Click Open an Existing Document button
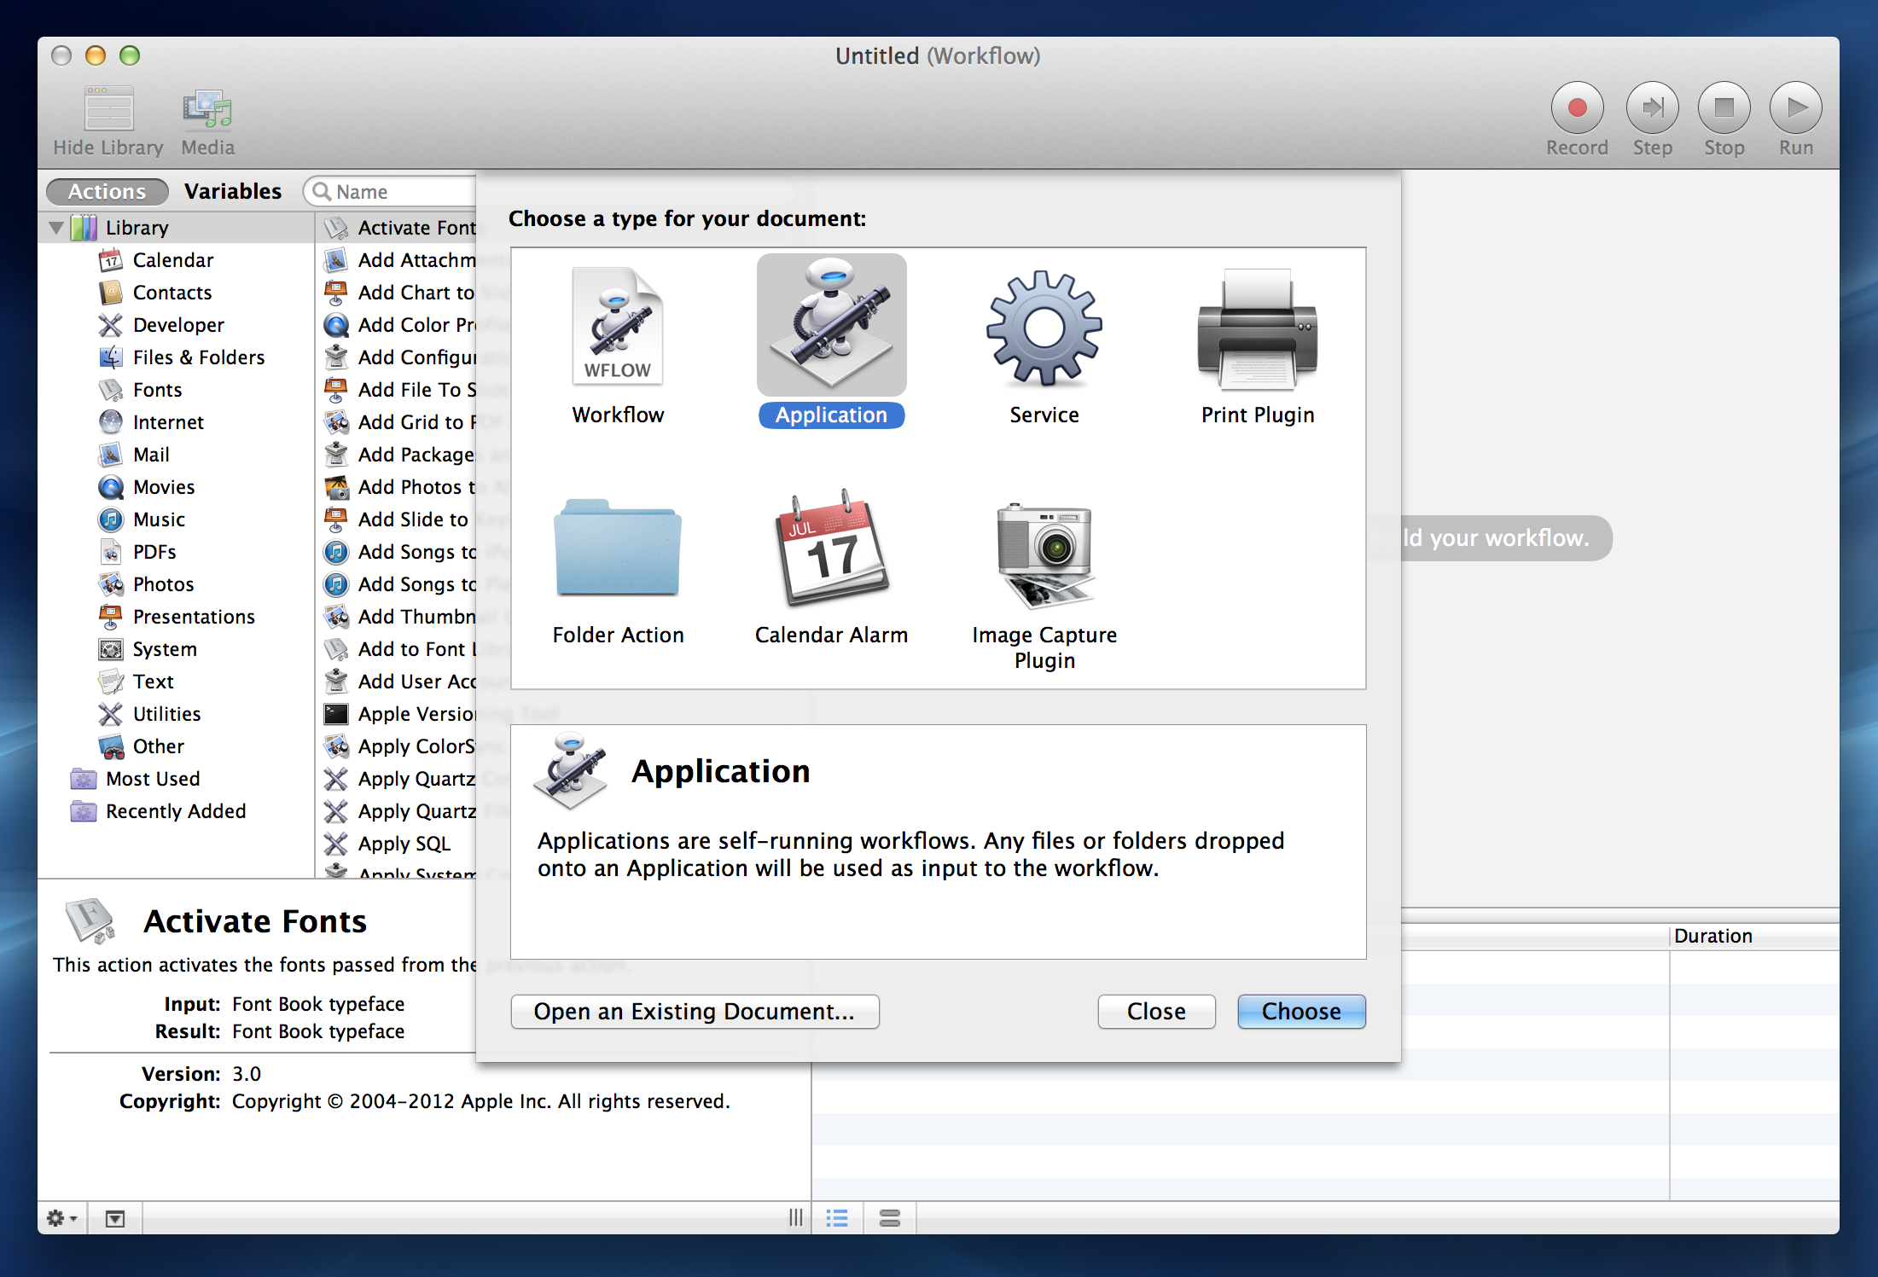 click(x=695, y=1012)
